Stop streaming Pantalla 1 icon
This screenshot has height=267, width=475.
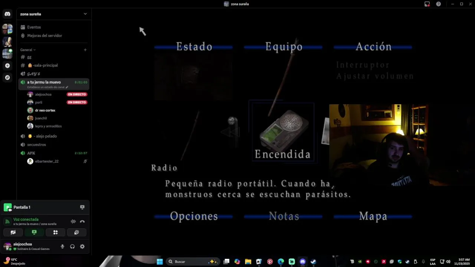click(82, 207)
